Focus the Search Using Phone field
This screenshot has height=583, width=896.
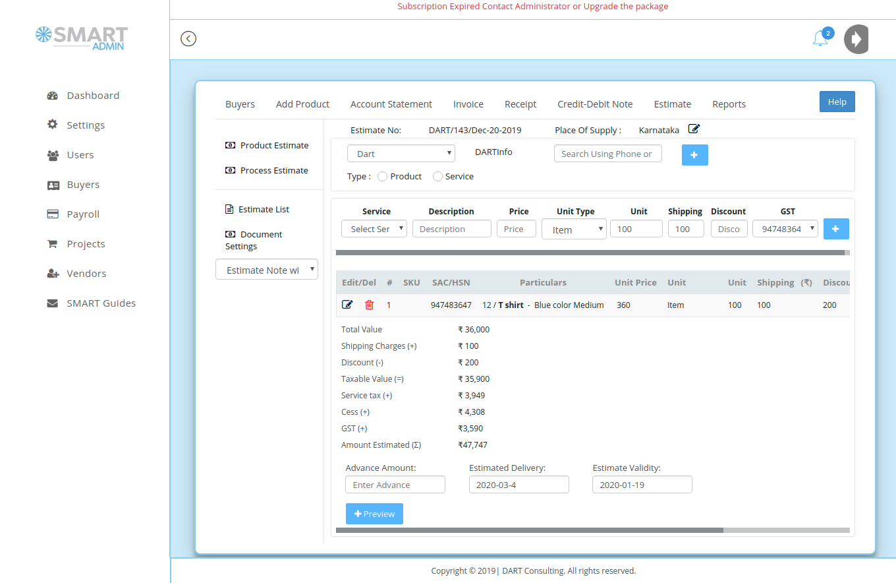(608, 154)
